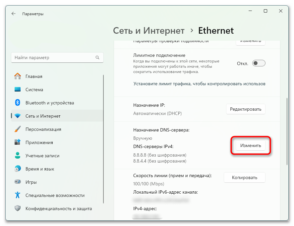This screenshot has width=294, height=226.
Task: Focus the Найти параметр search field
Action: (57, 57)
